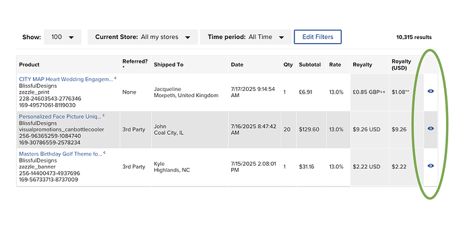Click zazzle_print product type text
The width and height of the screenshot is (465, 244).
coord(34,92)
